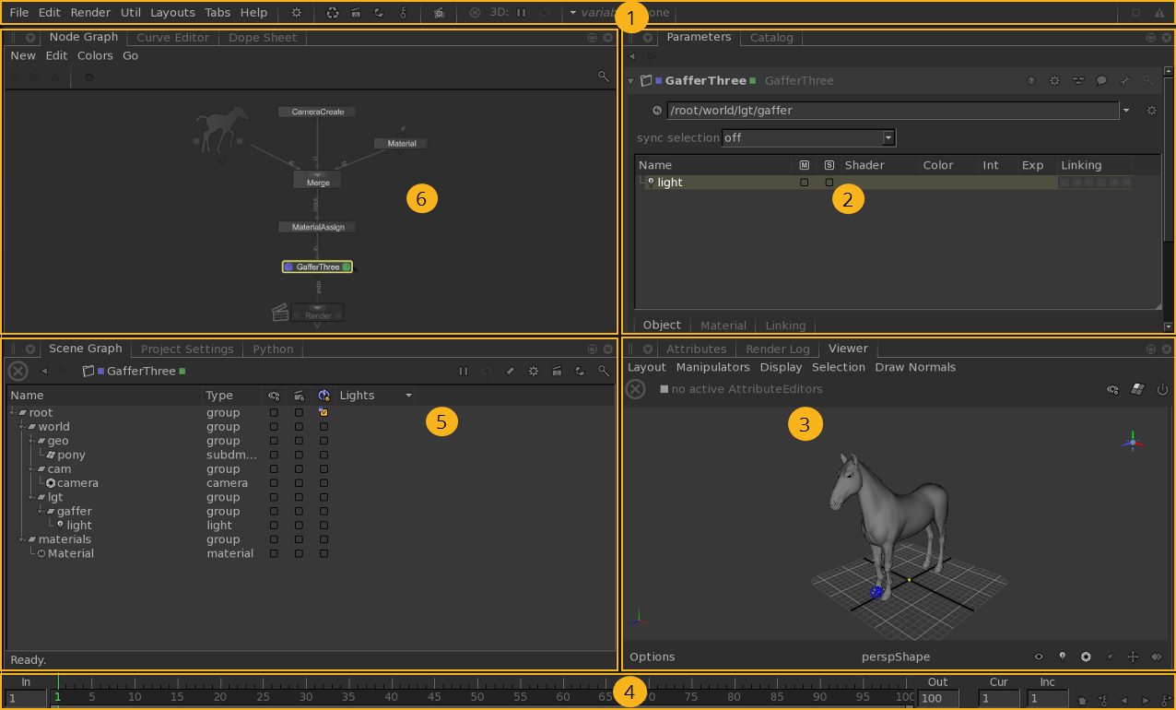The width and height of the screenshot is (1176, 710).
Task: Click the eye icon in Viewer bottom bar
Action: tap(1039, 657)
